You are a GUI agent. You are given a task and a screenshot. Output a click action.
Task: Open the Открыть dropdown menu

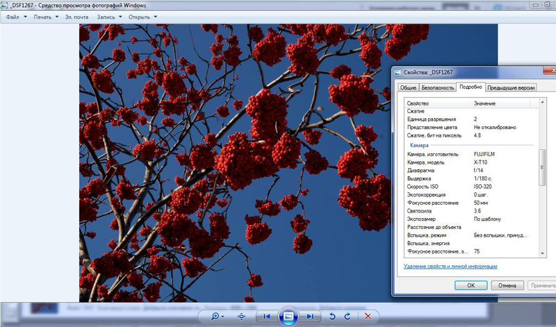pos(141,16)
